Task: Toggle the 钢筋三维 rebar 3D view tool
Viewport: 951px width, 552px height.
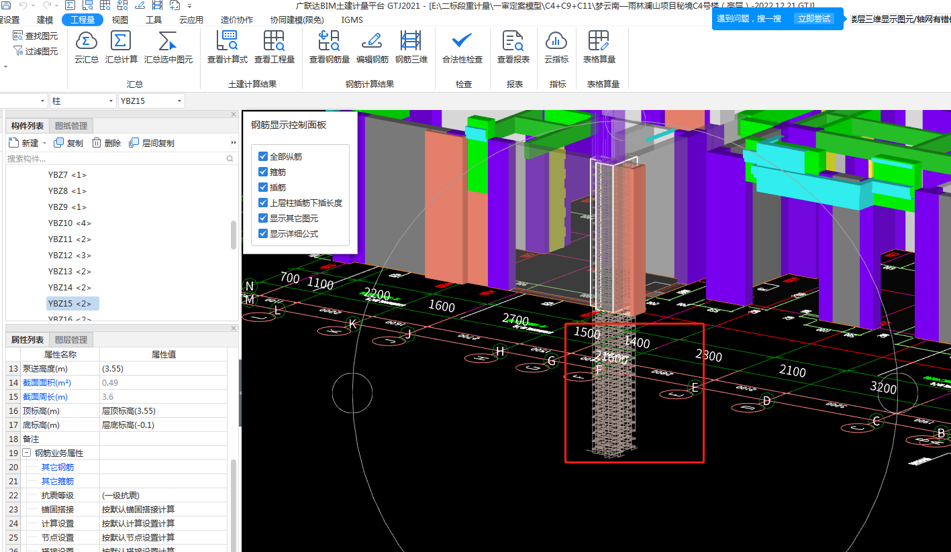Action: (411, 47)
